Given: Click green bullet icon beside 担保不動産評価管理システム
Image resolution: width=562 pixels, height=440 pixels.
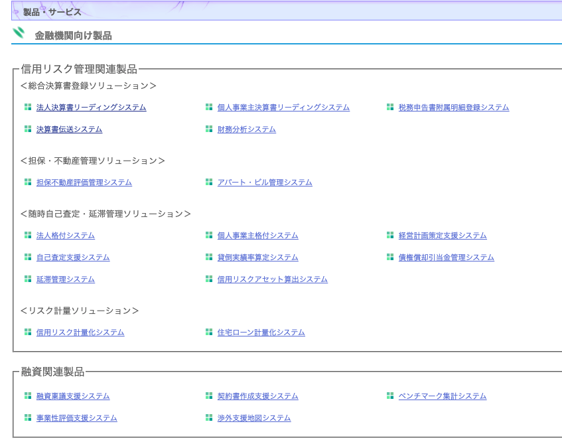Looking at the screenshot, I should pyautogui.click(x=28, y=182).
